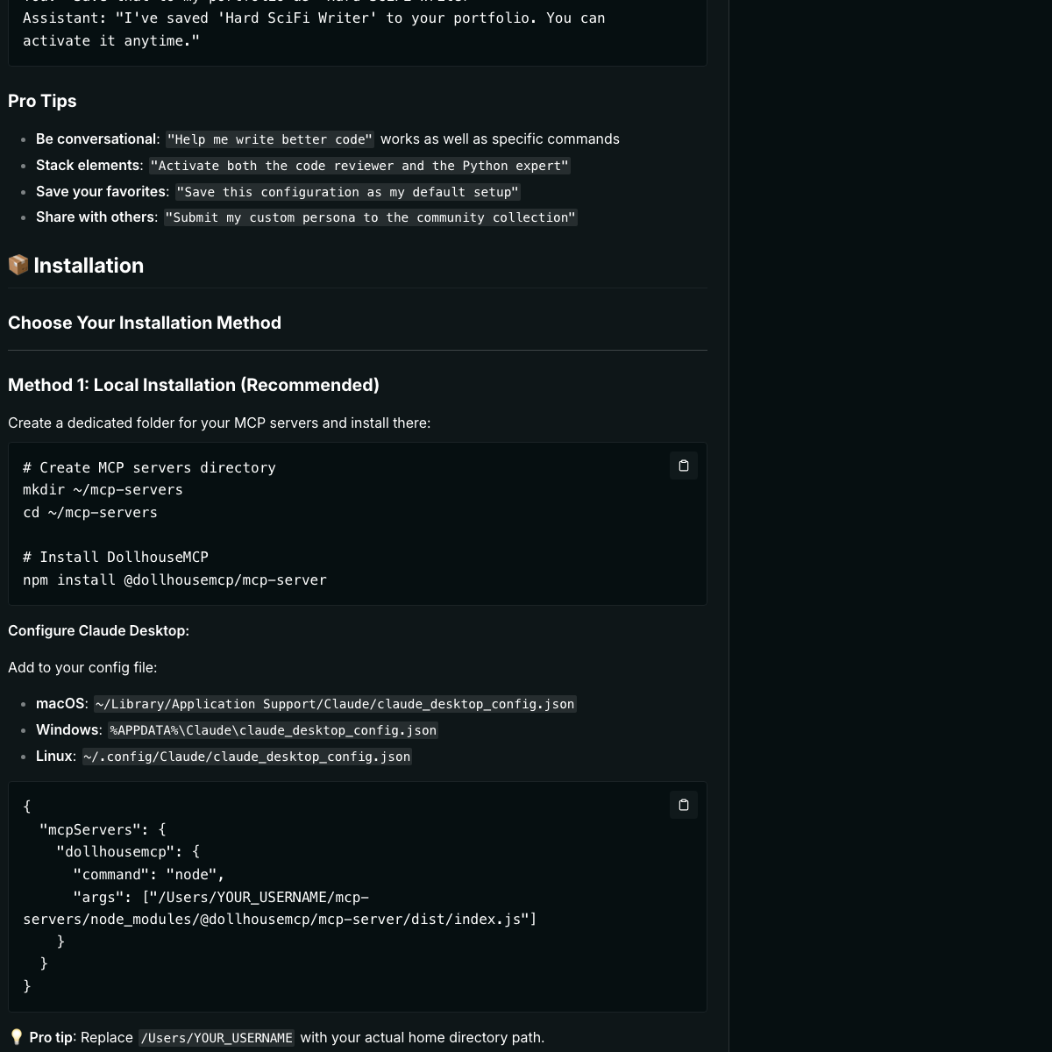Click the Method 1: Local Installation heading

coord(194,385)
